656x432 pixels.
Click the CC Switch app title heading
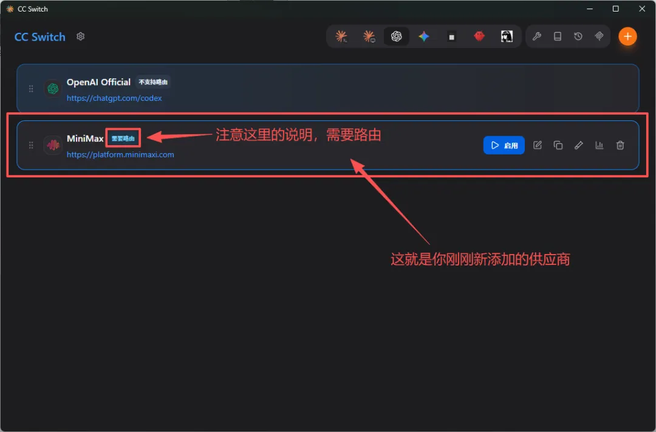pyautogui.click(x=39, y=37)
